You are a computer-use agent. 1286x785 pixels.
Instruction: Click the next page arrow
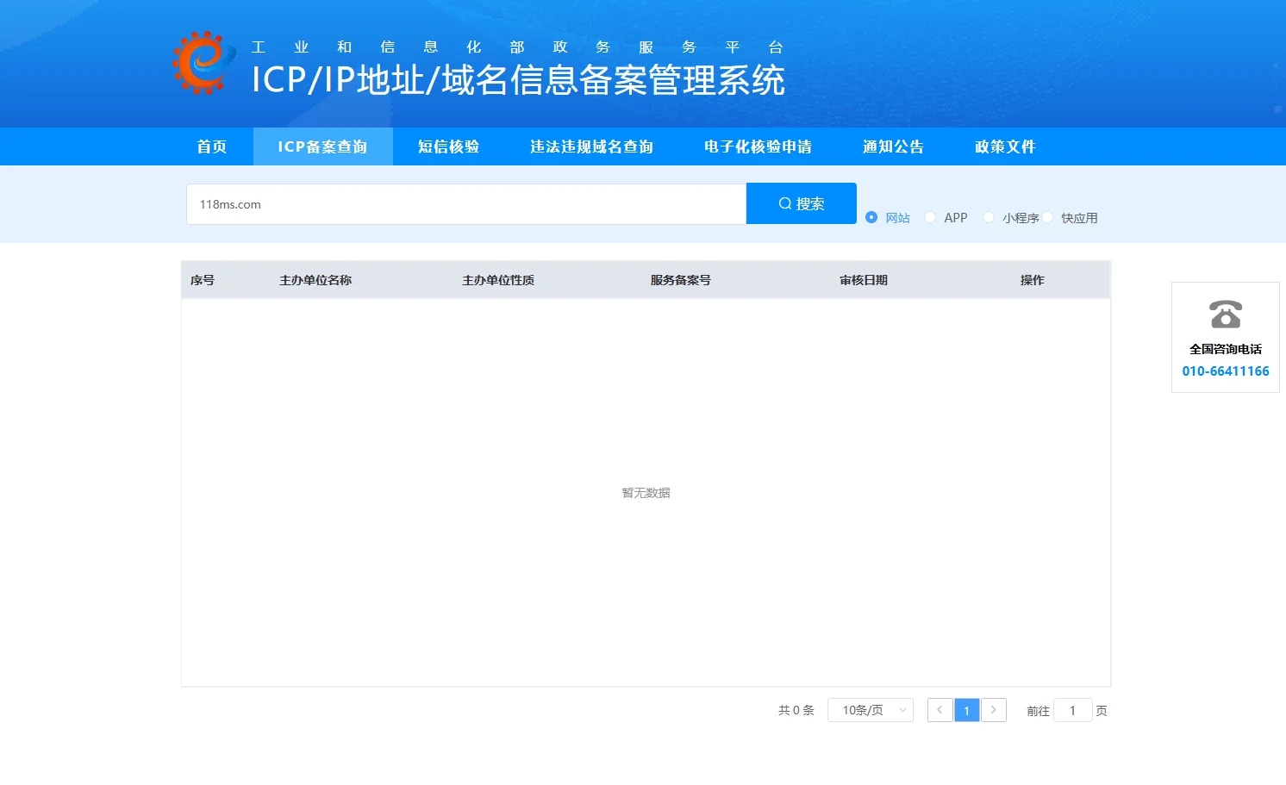pos(995,710)
